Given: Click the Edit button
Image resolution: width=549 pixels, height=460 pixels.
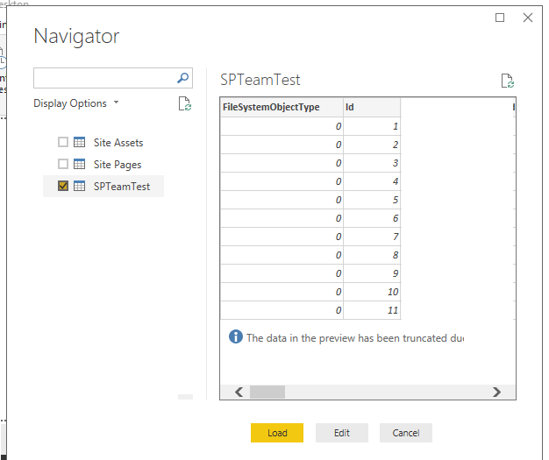Looking at the screenshot, I should (342, 433).
